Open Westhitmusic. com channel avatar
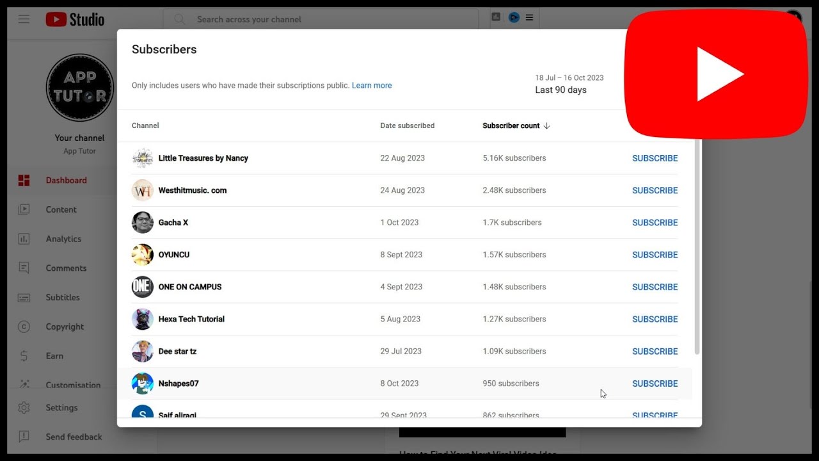Screen dimensions: 819x461 (143, 190)
